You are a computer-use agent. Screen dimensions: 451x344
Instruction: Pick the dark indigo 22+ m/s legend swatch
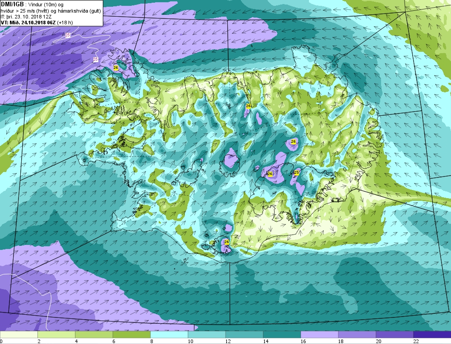coord(433,335)
